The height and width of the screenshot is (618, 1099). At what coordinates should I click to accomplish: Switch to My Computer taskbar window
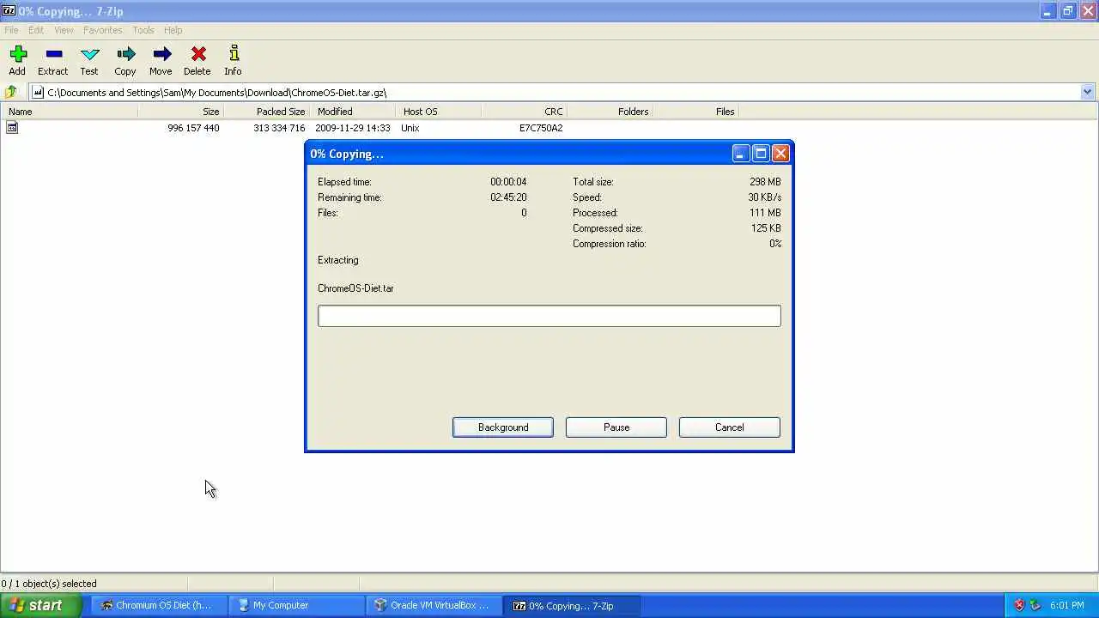294,605
